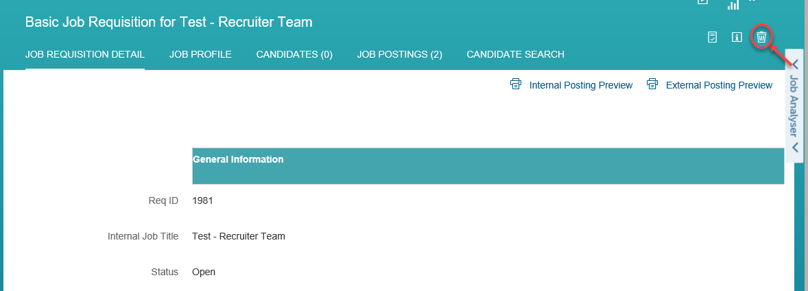Click the trash can delete requisition icon

761,37
